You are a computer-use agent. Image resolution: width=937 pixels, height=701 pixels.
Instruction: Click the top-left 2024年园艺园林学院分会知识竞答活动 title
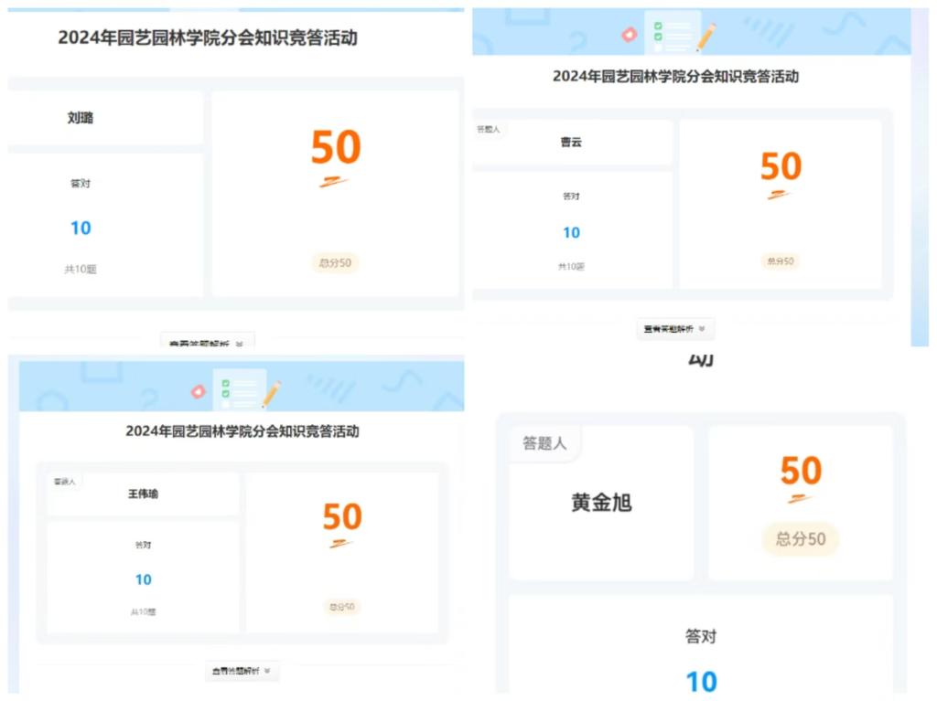tap(208, 37)
